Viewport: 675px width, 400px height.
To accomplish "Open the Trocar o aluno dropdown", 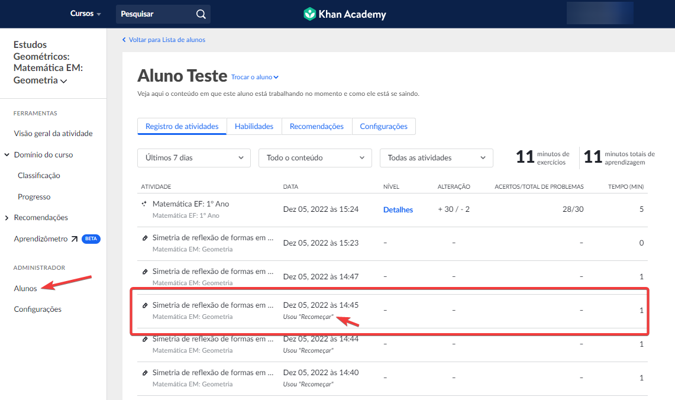I will (255, 77).
